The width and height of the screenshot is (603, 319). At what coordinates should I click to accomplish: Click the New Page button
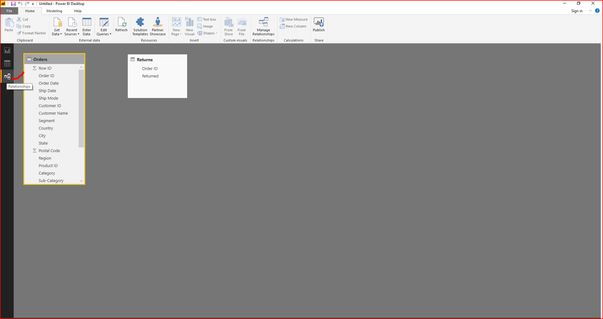(176, 27)
